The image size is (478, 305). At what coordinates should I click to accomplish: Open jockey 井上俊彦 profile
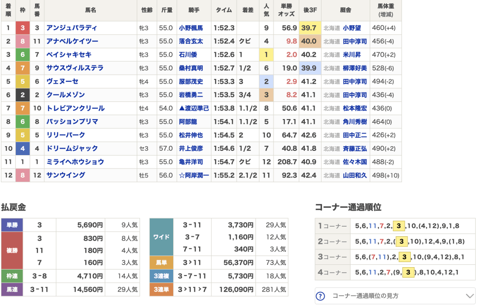tap(191, 149)
